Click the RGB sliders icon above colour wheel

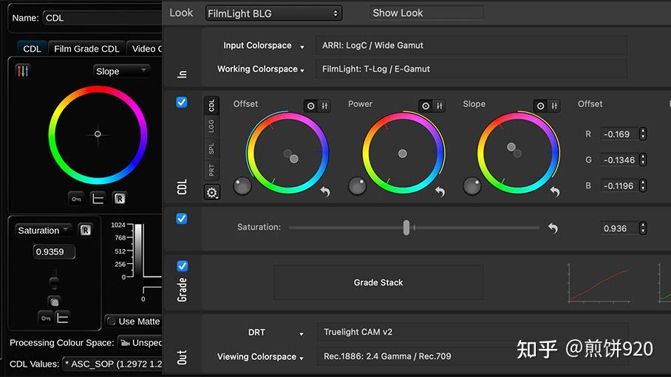click(x=22, y=71)
